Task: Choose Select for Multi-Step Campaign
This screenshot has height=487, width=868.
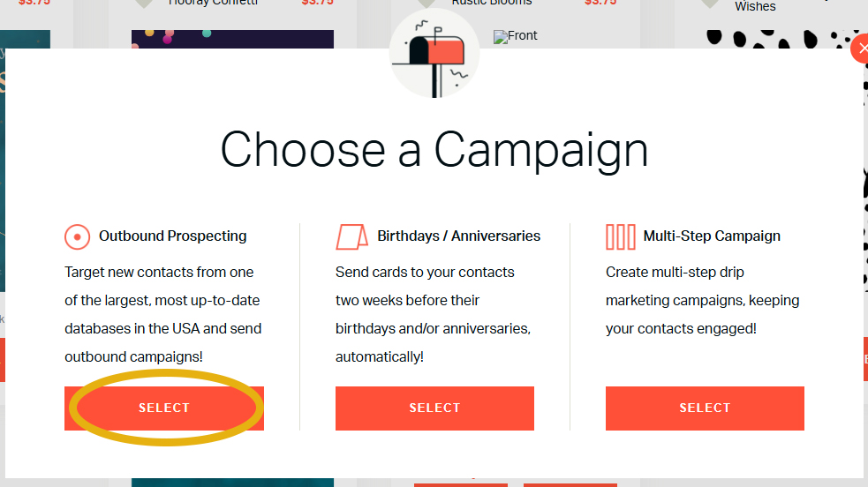Action: tap(705, 408)
